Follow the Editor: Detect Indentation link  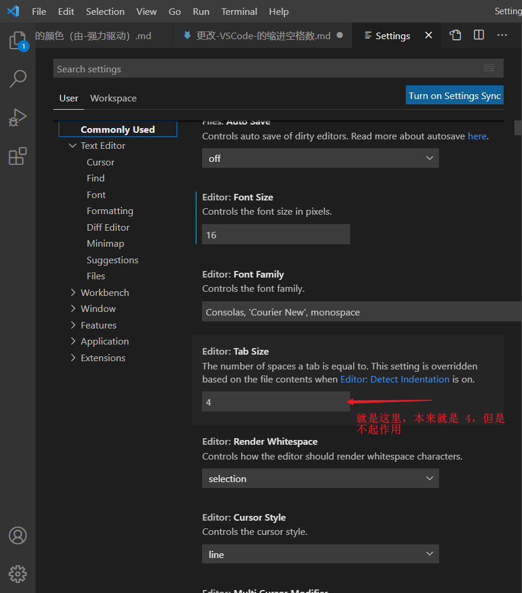[395, 379]
